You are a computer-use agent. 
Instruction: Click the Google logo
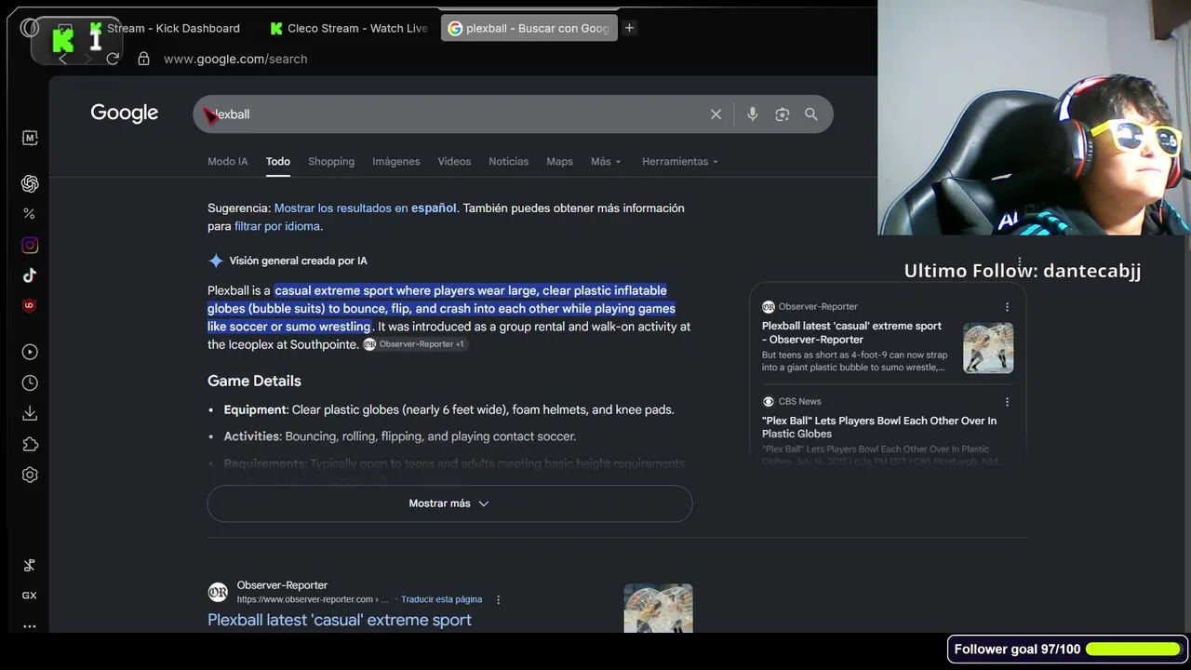coord(125,114)
